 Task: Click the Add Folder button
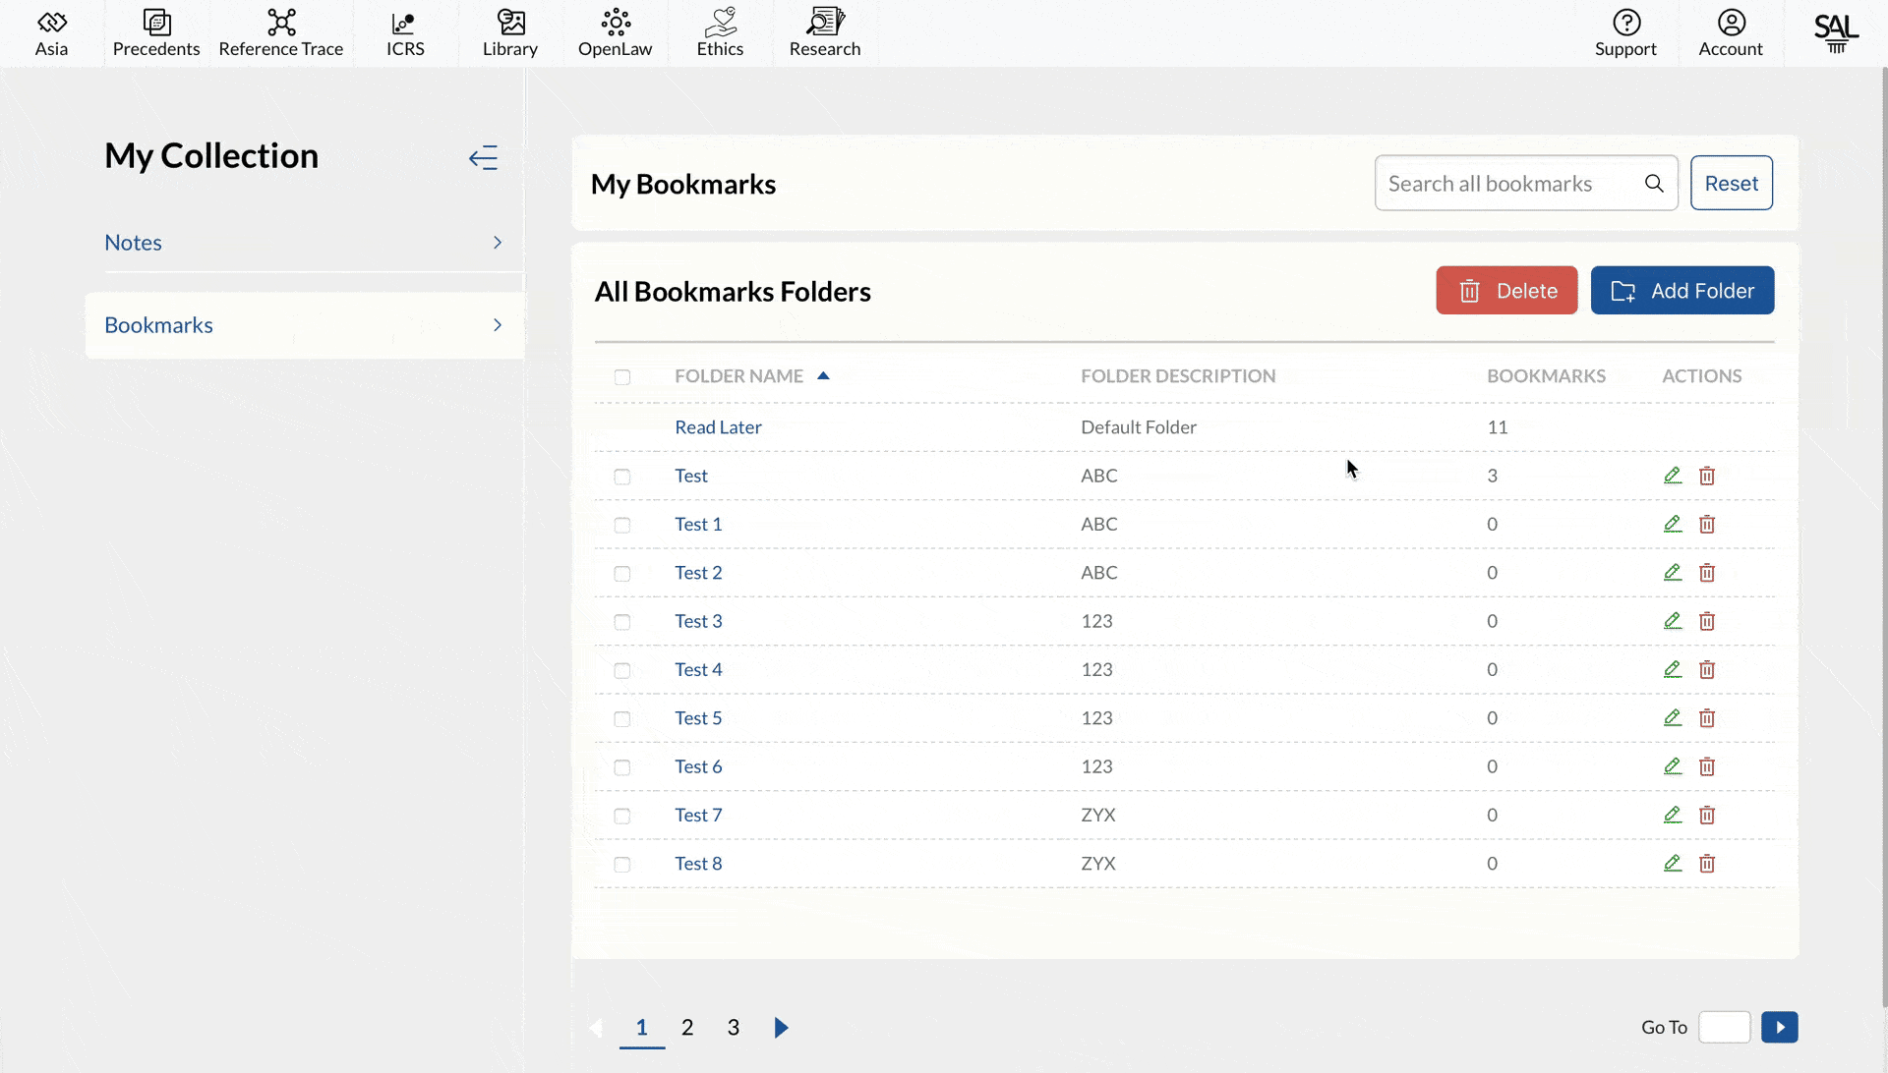(1682, 291)
